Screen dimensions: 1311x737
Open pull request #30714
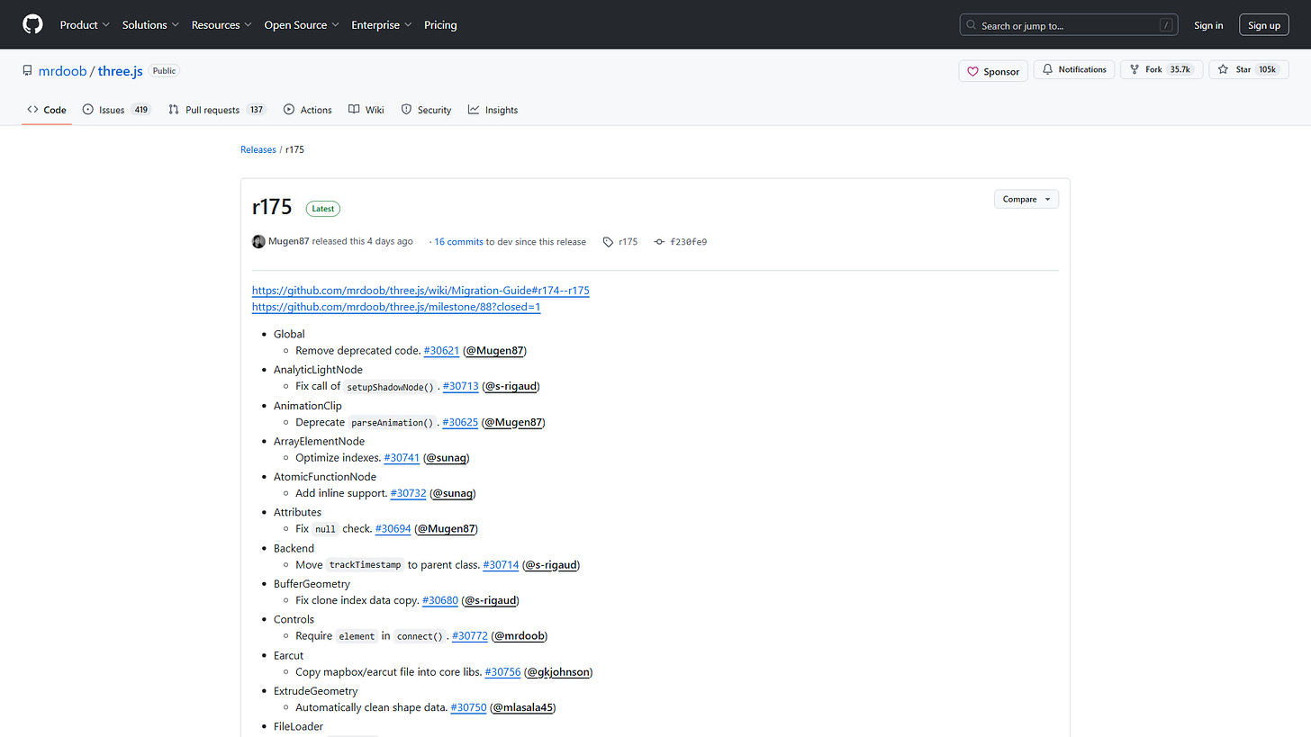point(501,565)
